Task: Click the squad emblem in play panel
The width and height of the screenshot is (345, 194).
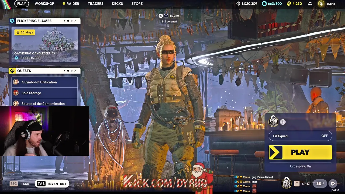Action: [x=273, y=122]
